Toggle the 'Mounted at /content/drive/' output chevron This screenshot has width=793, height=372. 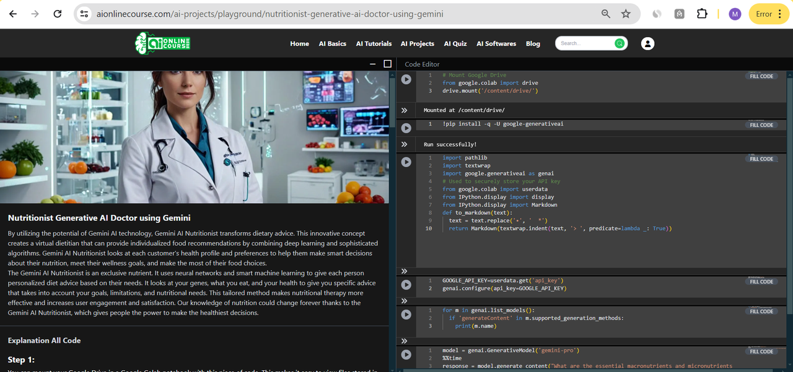coord(404,110)
